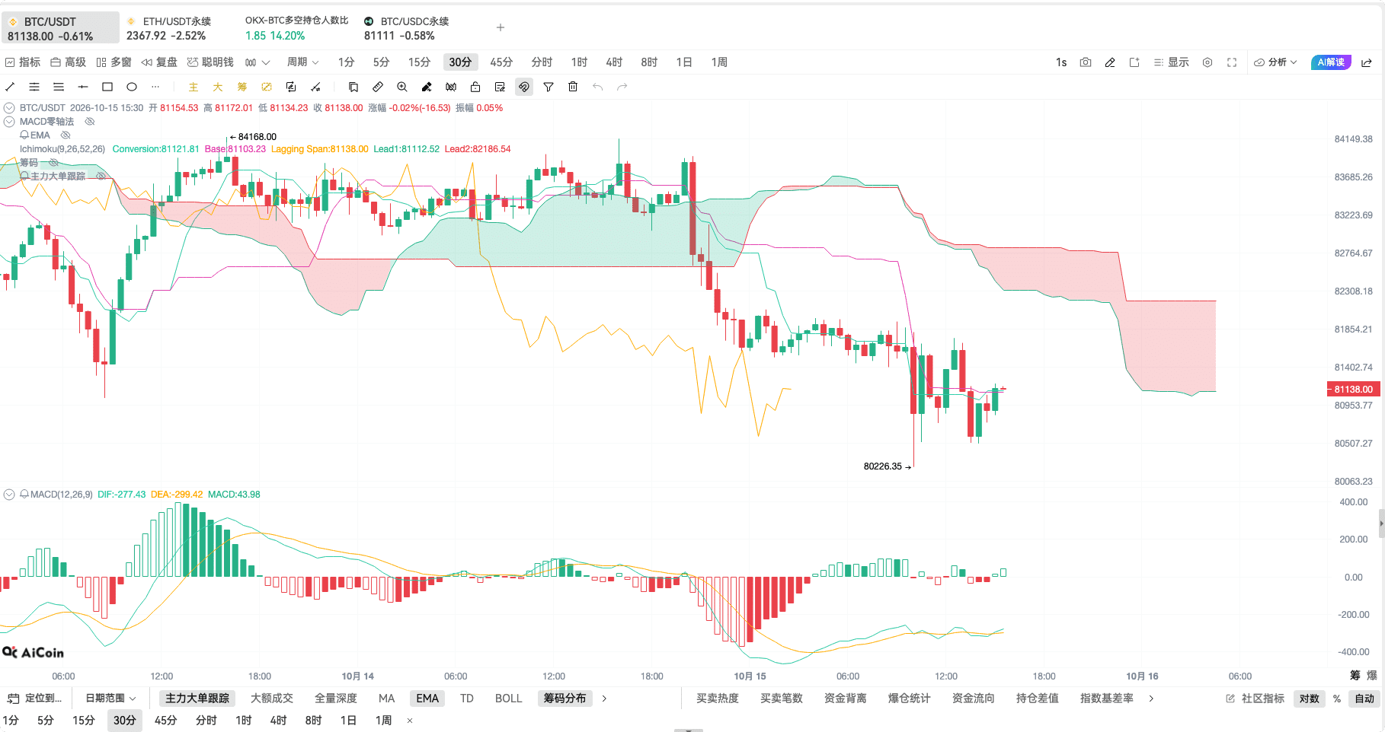Viewport: 1385px width, 732px height.
Task: Switch to ETH/USDT永续 tab
Action: (x=168, y=28)
